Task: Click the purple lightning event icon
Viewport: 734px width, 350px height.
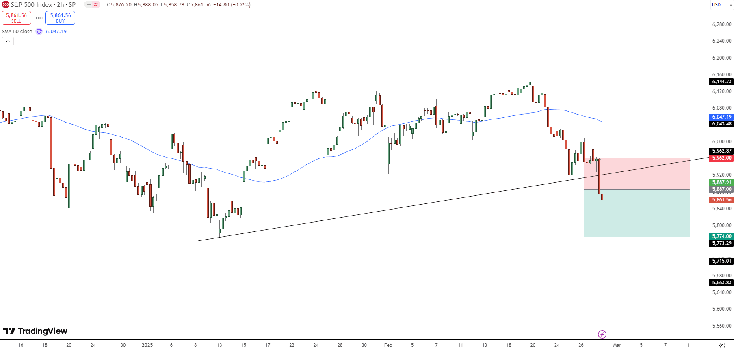Action: [x=602, y=334]
